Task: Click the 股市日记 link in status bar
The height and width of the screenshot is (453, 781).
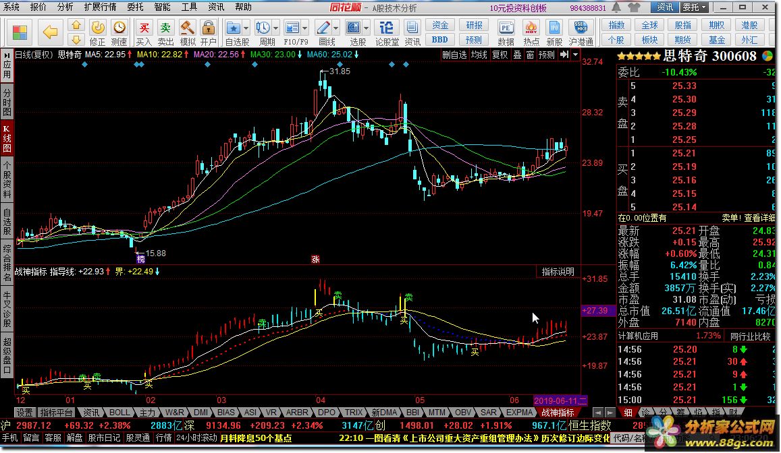Action: (x=104, y=438)
